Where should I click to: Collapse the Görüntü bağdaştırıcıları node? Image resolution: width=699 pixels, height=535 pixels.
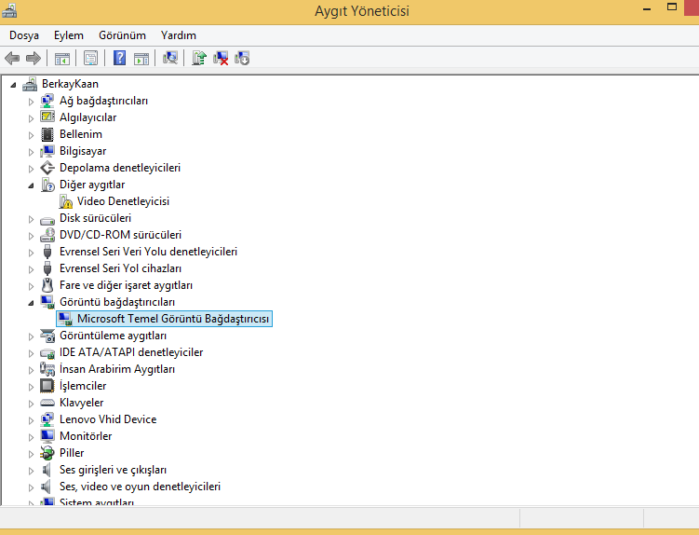(x=31, y=303)
